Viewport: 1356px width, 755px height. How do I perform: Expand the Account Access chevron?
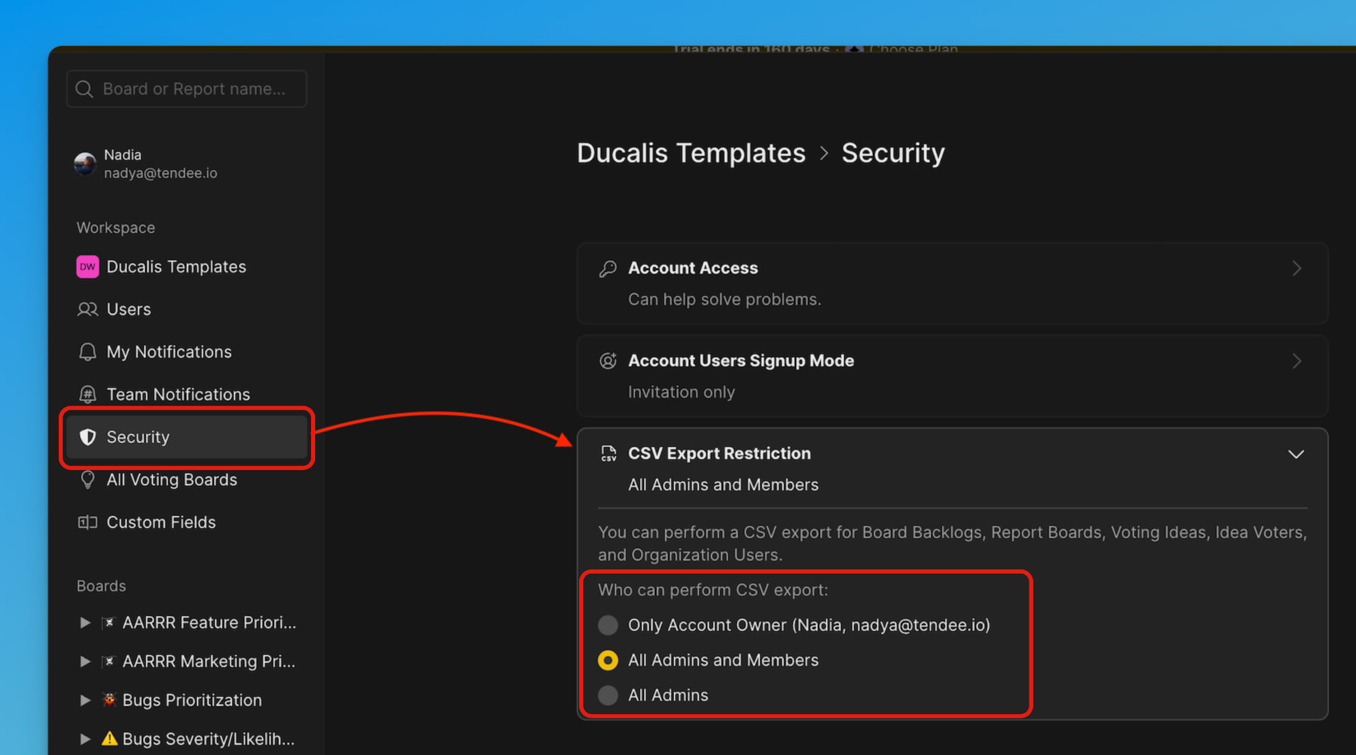1296,268
